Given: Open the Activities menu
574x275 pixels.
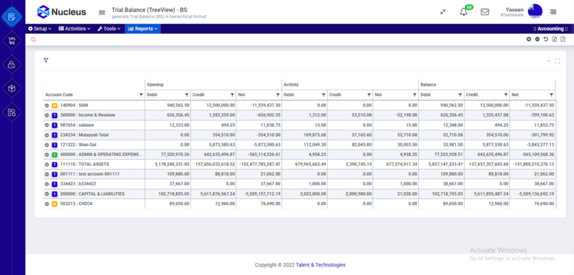Looking at the screenshot, I should (75, 29).
